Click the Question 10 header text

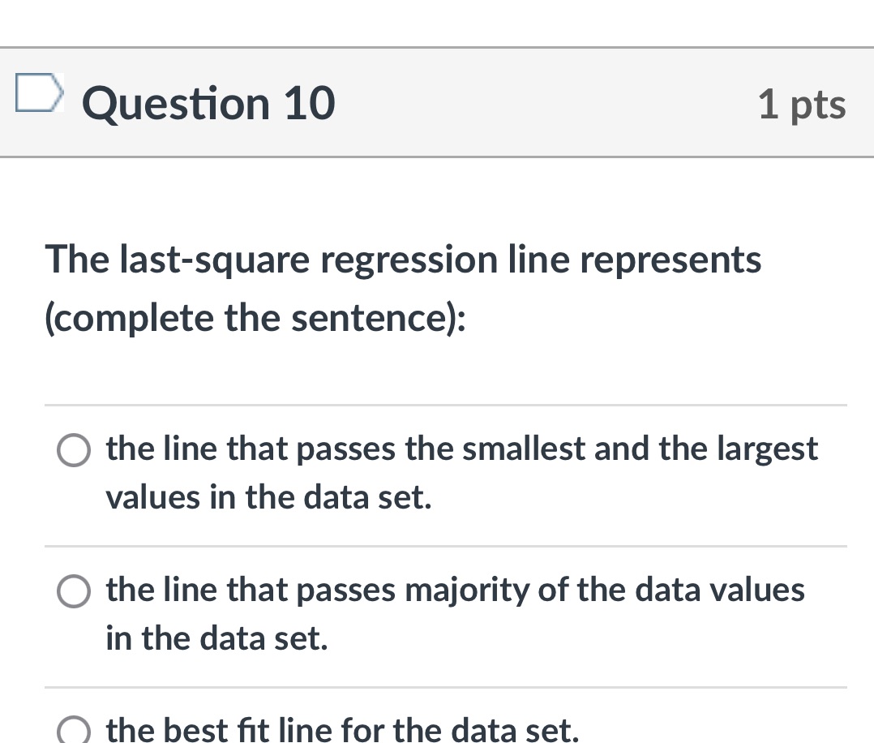click(x=208, y=103)
